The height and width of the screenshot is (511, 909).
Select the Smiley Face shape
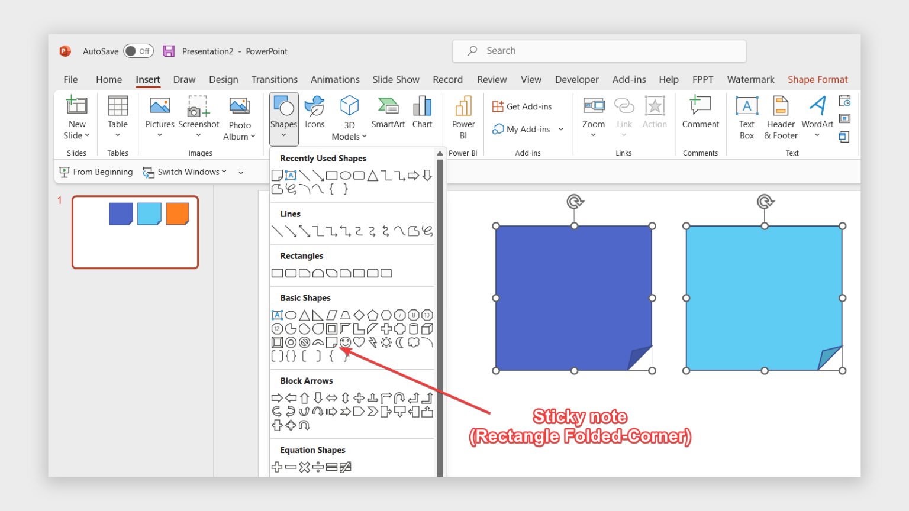tap(347, 342)
